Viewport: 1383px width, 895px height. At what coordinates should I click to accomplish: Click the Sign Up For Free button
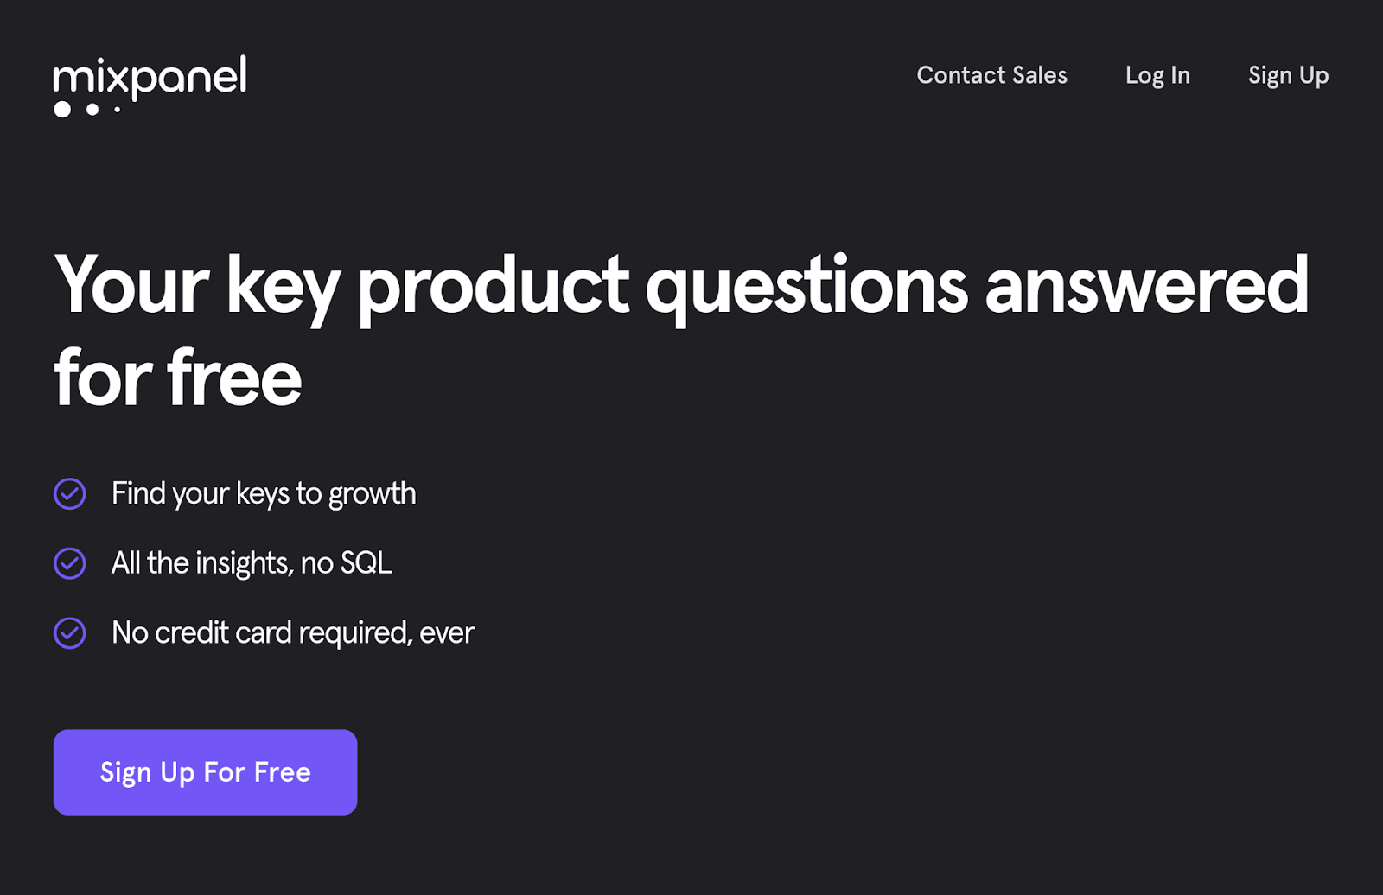point(205,771)
